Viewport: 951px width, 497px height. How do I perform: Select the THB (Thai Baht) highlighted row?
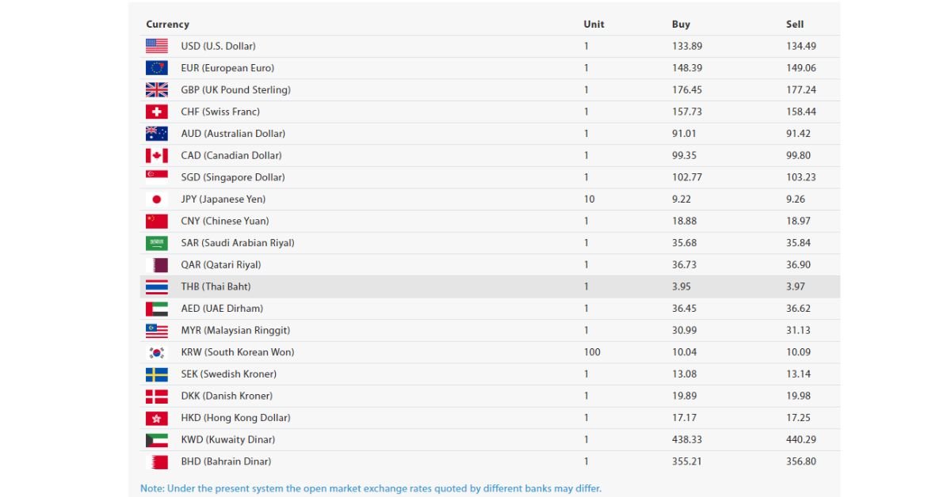click(490, 286)
